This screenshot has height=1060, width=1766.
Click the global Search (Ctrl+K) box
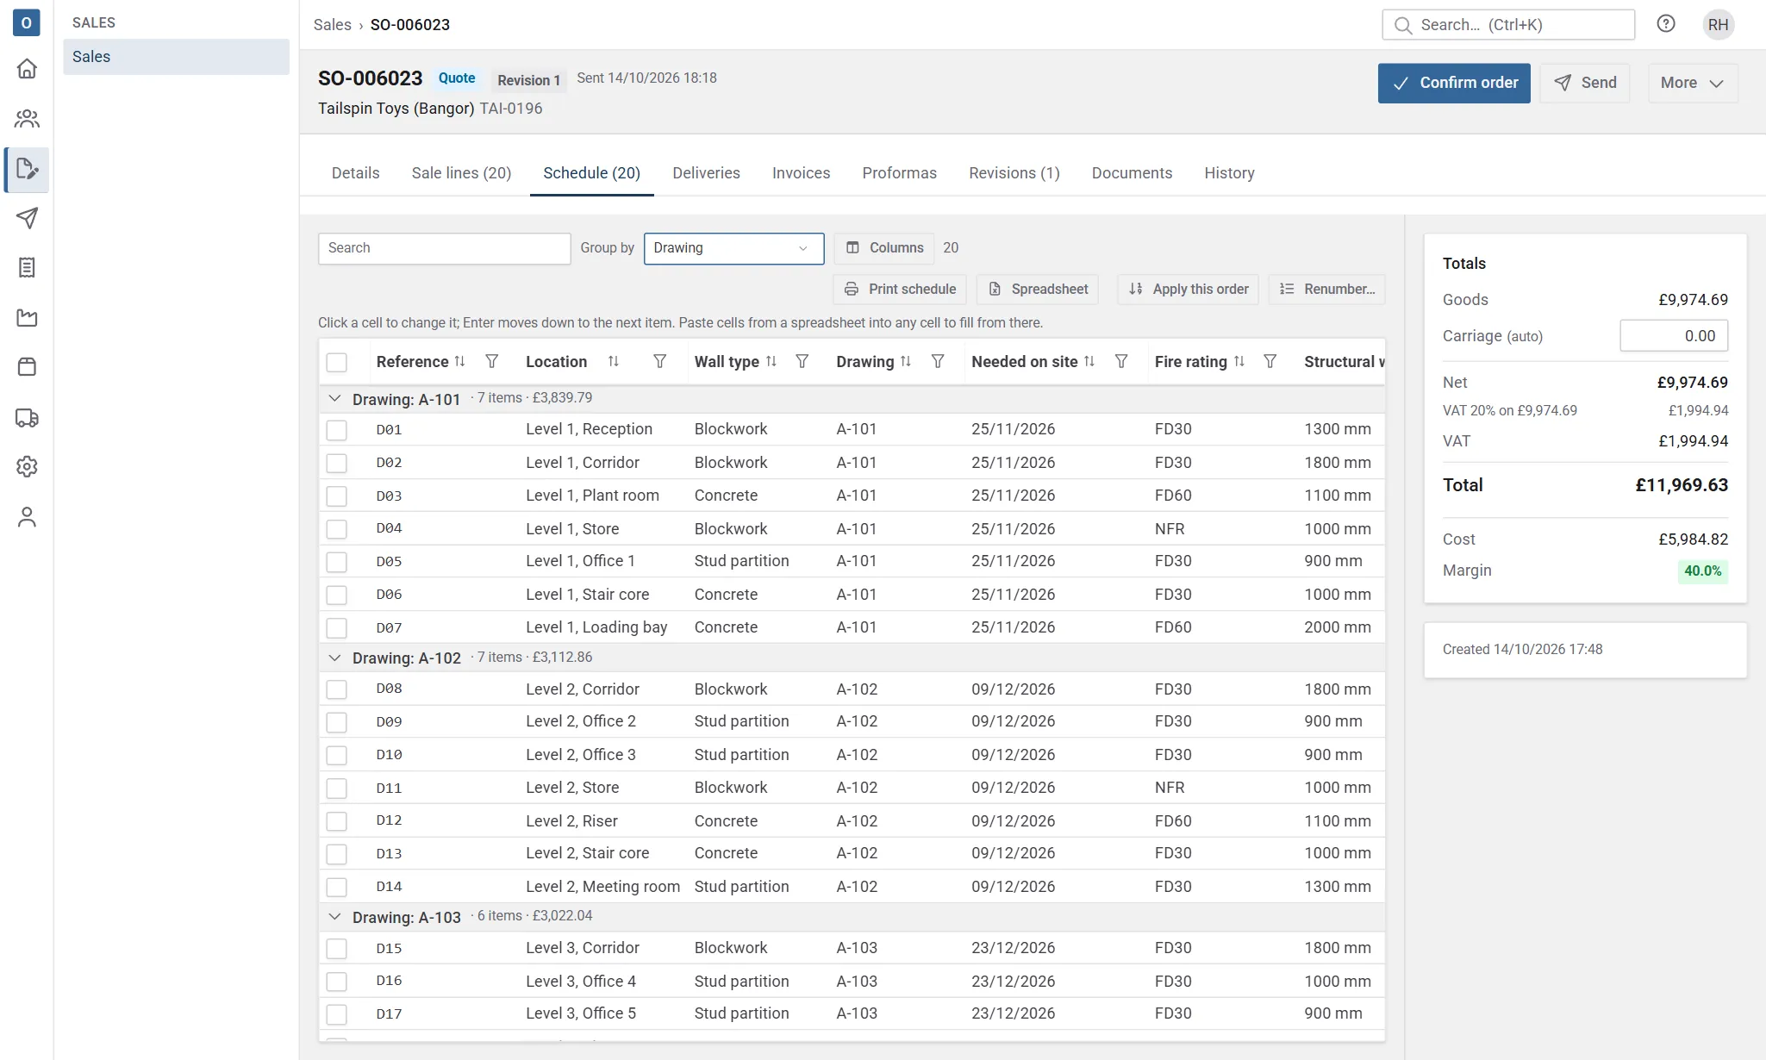point(1508,25)
